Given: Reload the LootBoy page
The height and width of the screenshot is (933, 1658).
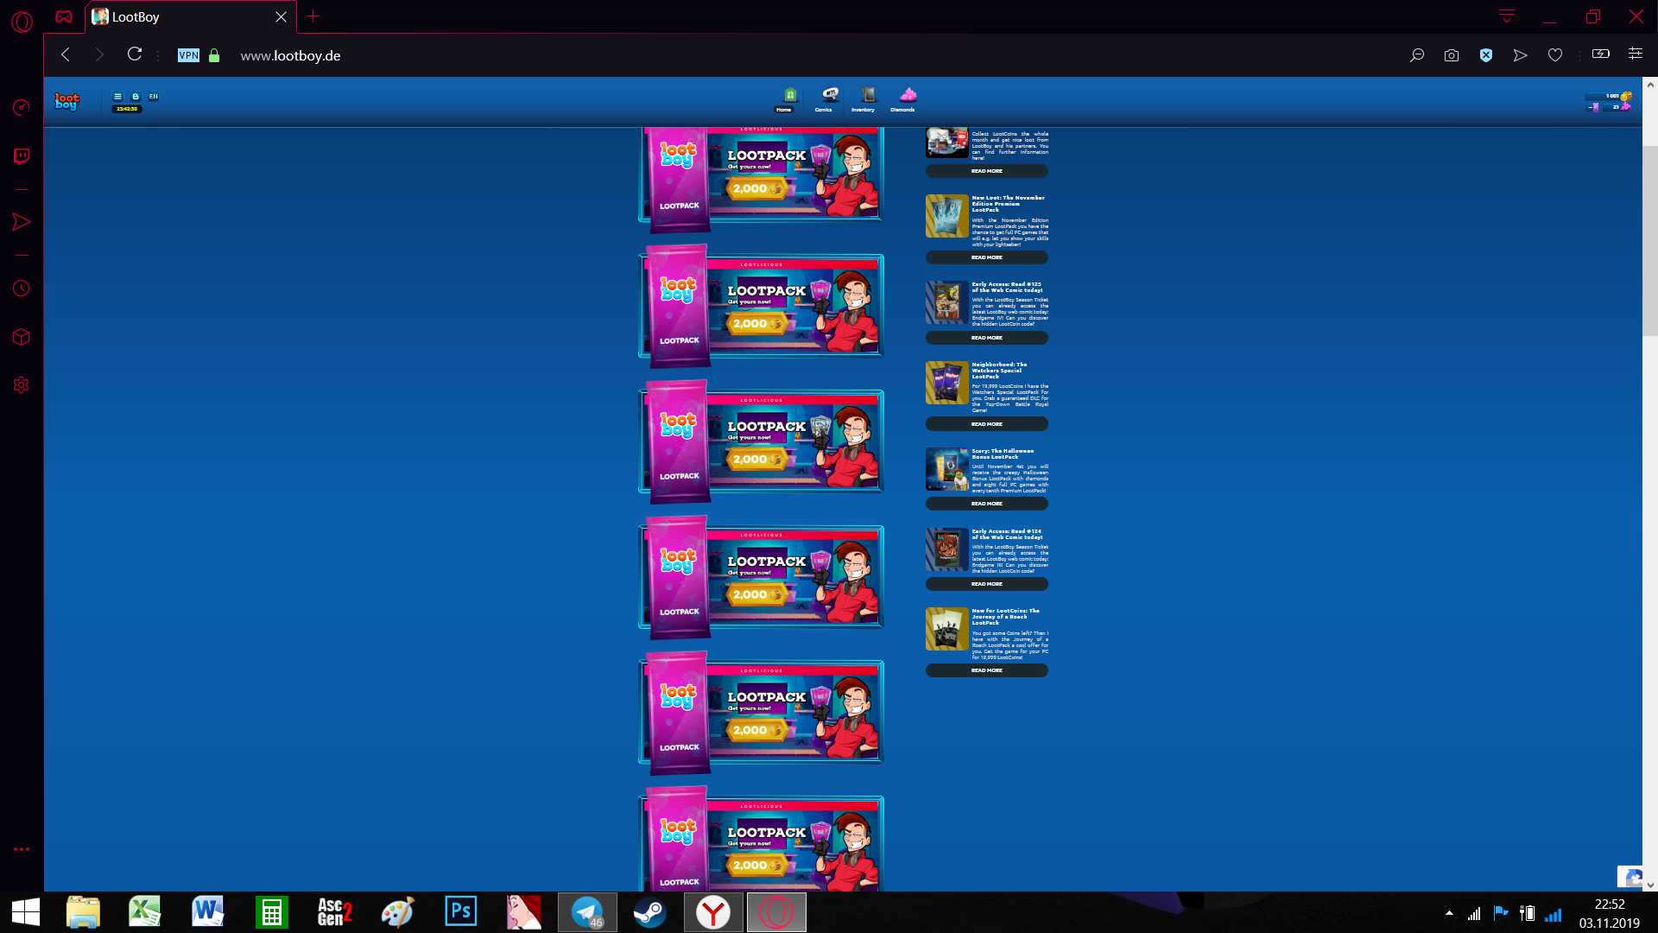Looking at the screenshot, I should point(135,54).
